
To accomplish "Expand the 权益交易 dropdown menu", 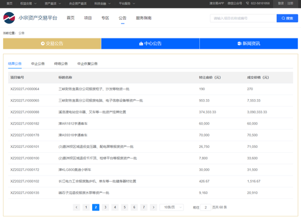I will pos(28,4).
